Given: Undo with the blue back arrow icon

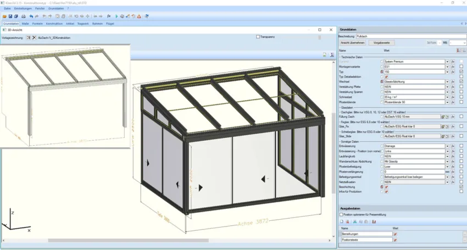Looking at the screenshot, I should [x=31, y=16].
